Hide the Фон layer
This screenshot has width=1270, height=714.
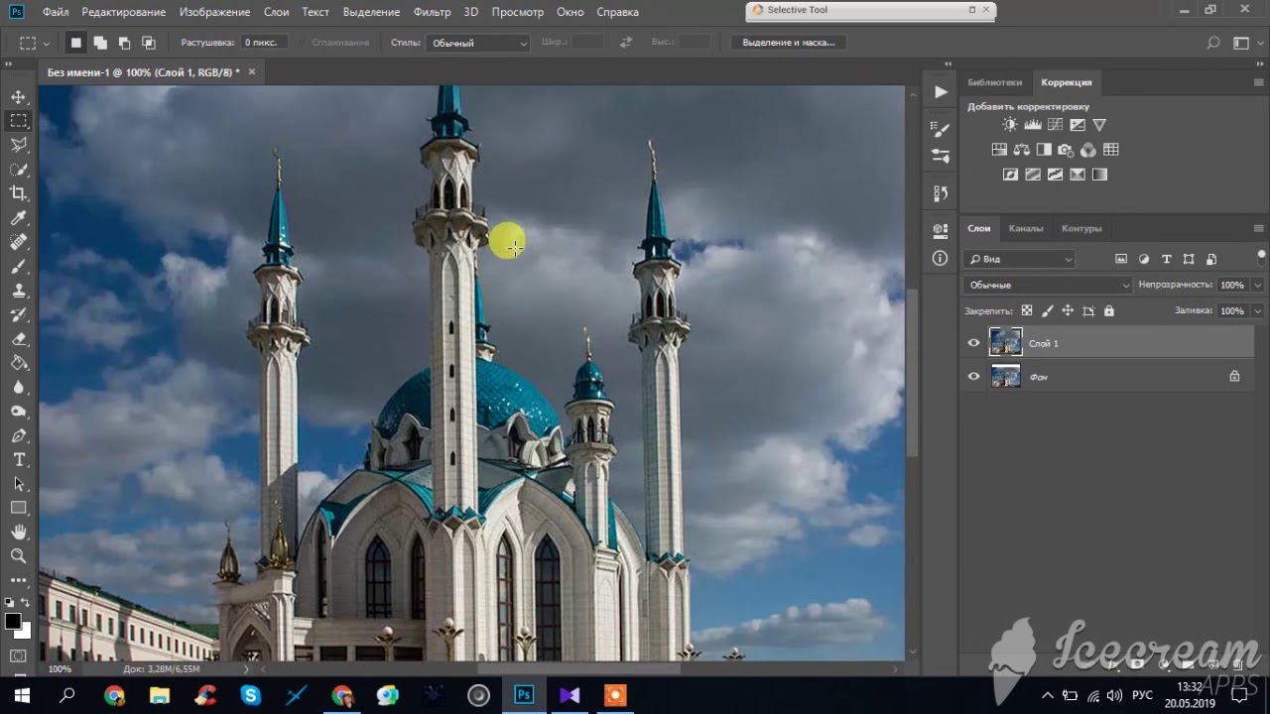(x=973, y=377)
